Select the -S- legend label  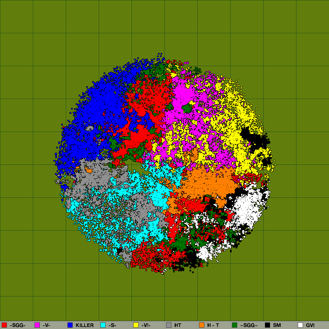pyautogui.click(x=112, y=325)
